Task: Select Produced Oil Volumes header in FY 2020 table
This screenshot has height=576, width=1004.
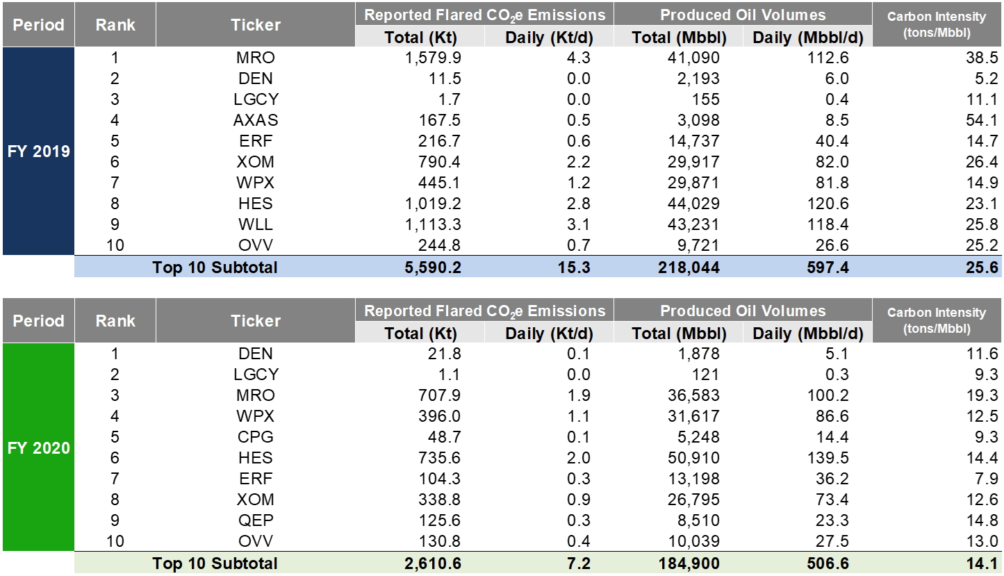Action: (742, 311)
